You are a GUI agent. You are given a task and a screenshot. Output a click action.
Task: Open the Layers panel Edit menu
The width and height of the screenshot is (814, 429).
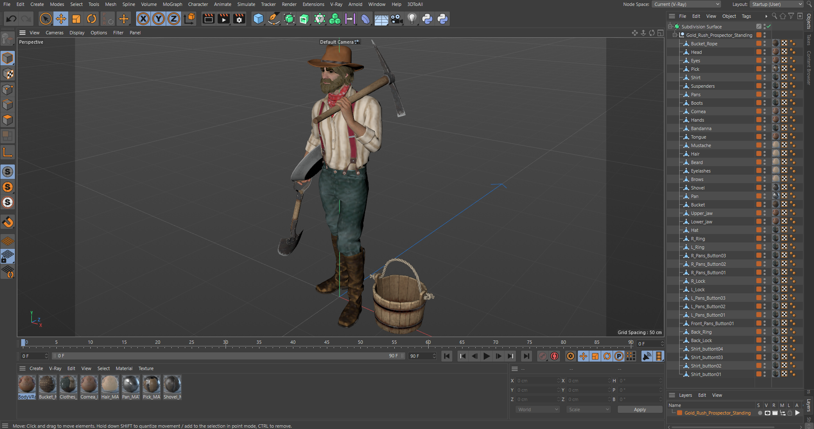(x=702, y=395)
